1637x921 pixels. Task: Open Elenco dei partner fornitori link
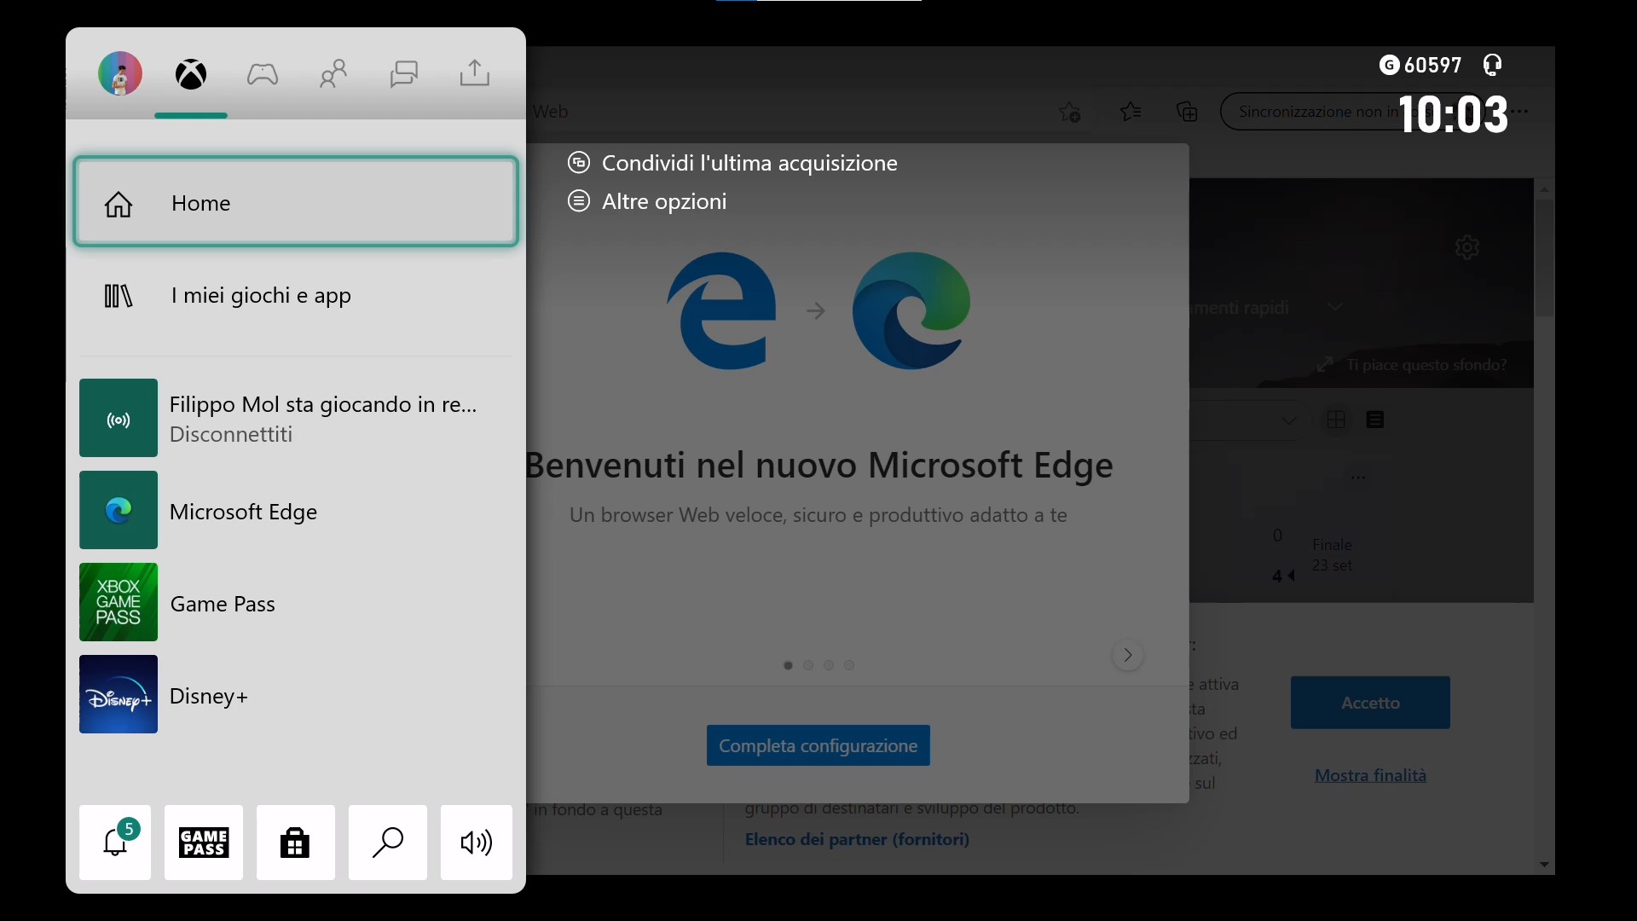pyautogui.click(x=857, y=837)
